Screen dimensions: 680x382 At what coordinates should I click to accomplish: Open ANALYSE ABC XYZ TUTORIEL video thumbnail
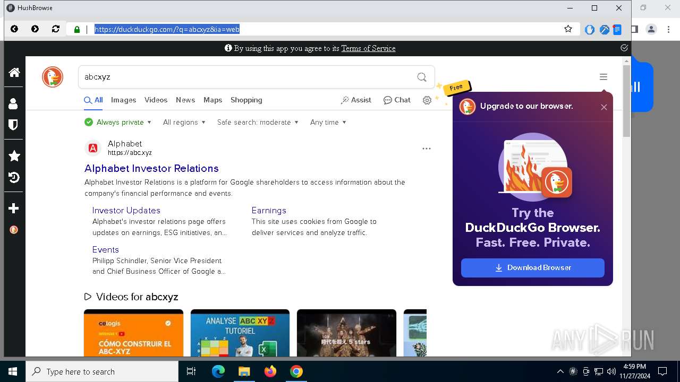240,333
